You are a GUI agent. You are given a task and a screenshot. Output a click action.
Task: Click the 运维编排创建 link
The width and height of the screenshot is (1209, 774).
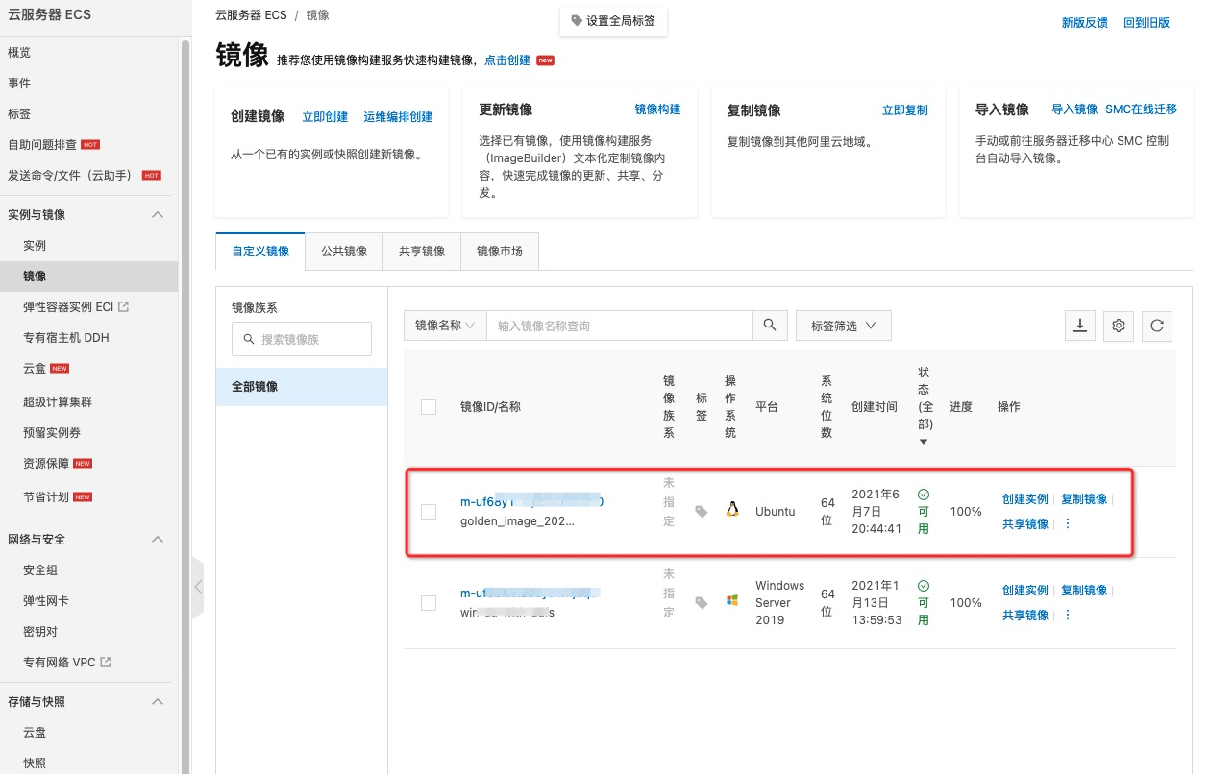click(398, 117)
